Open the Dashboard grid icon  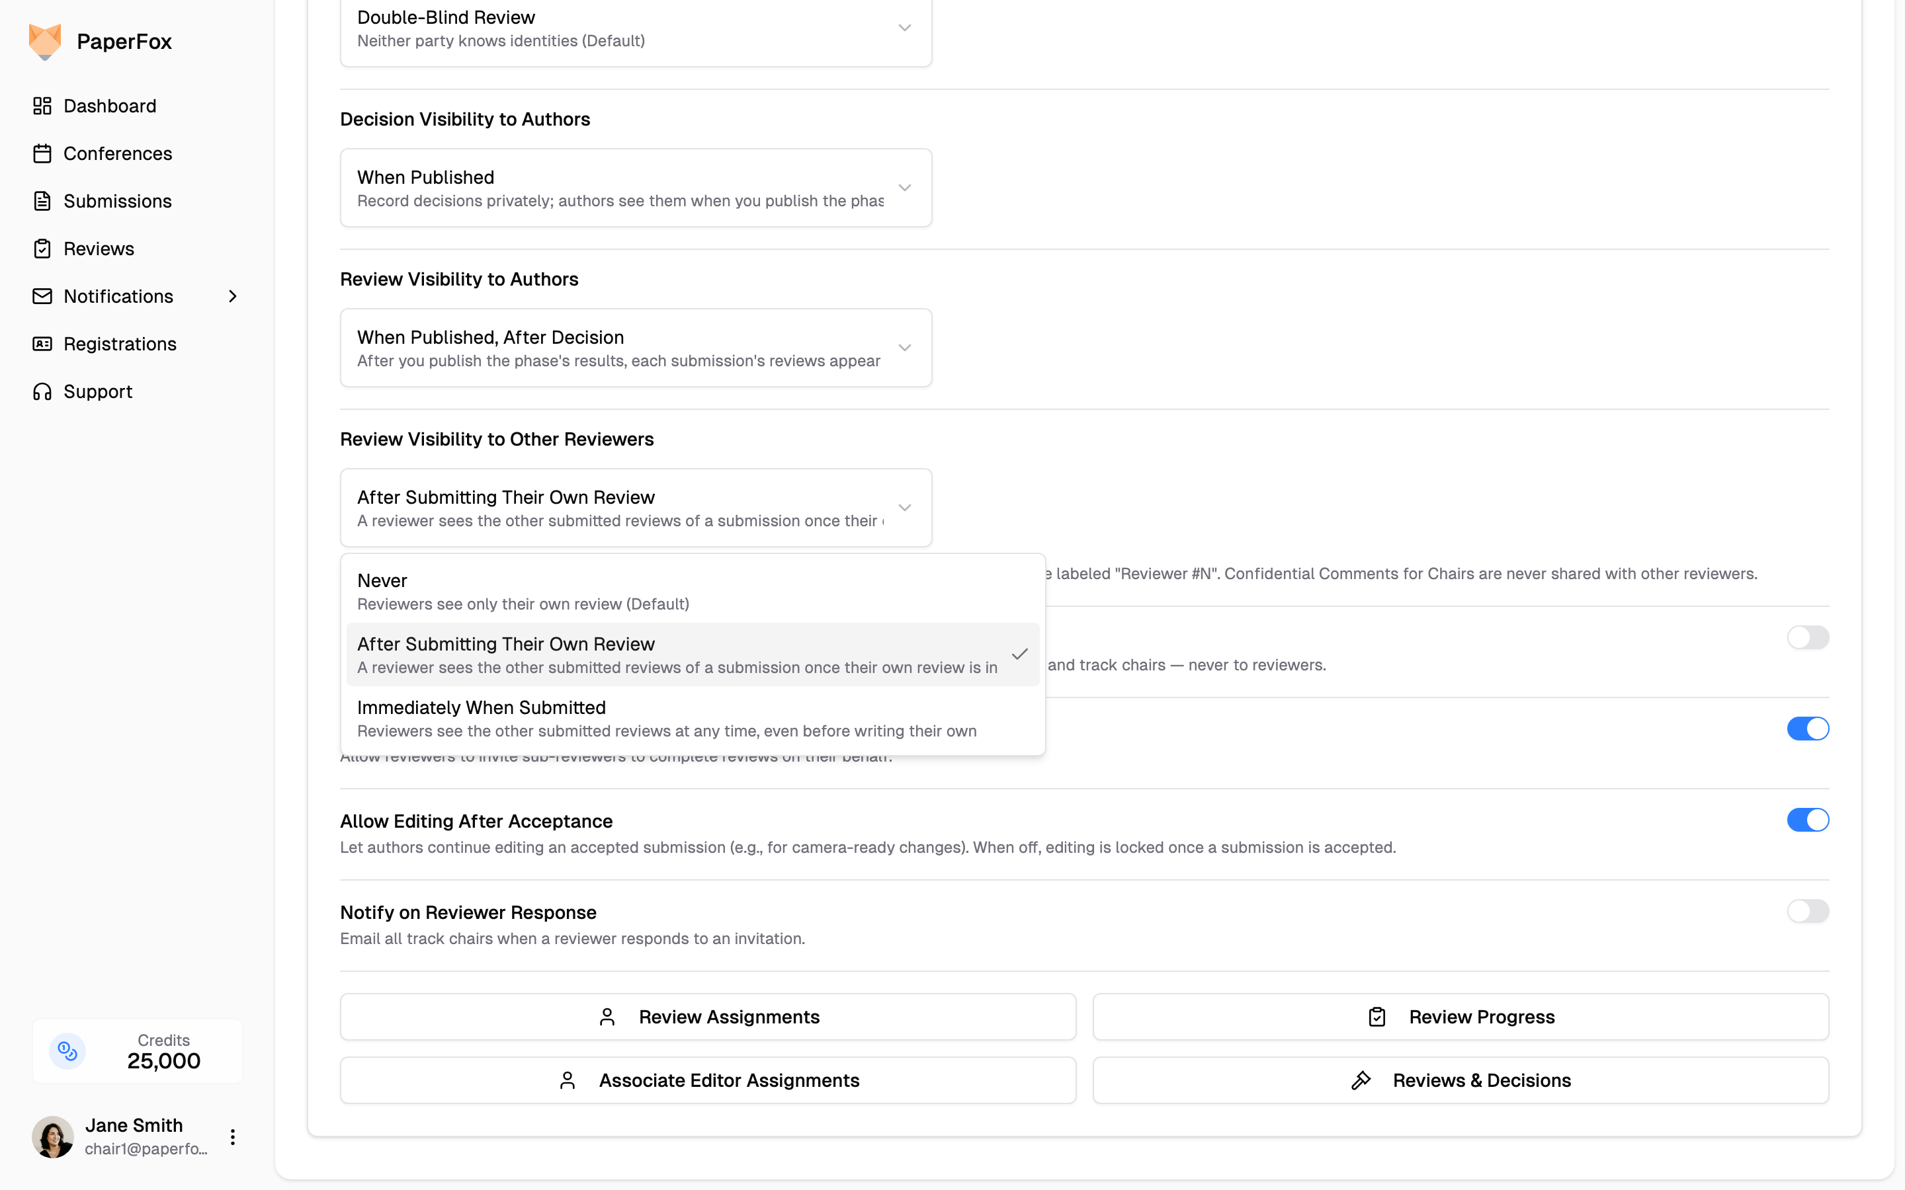coord(42,106)
